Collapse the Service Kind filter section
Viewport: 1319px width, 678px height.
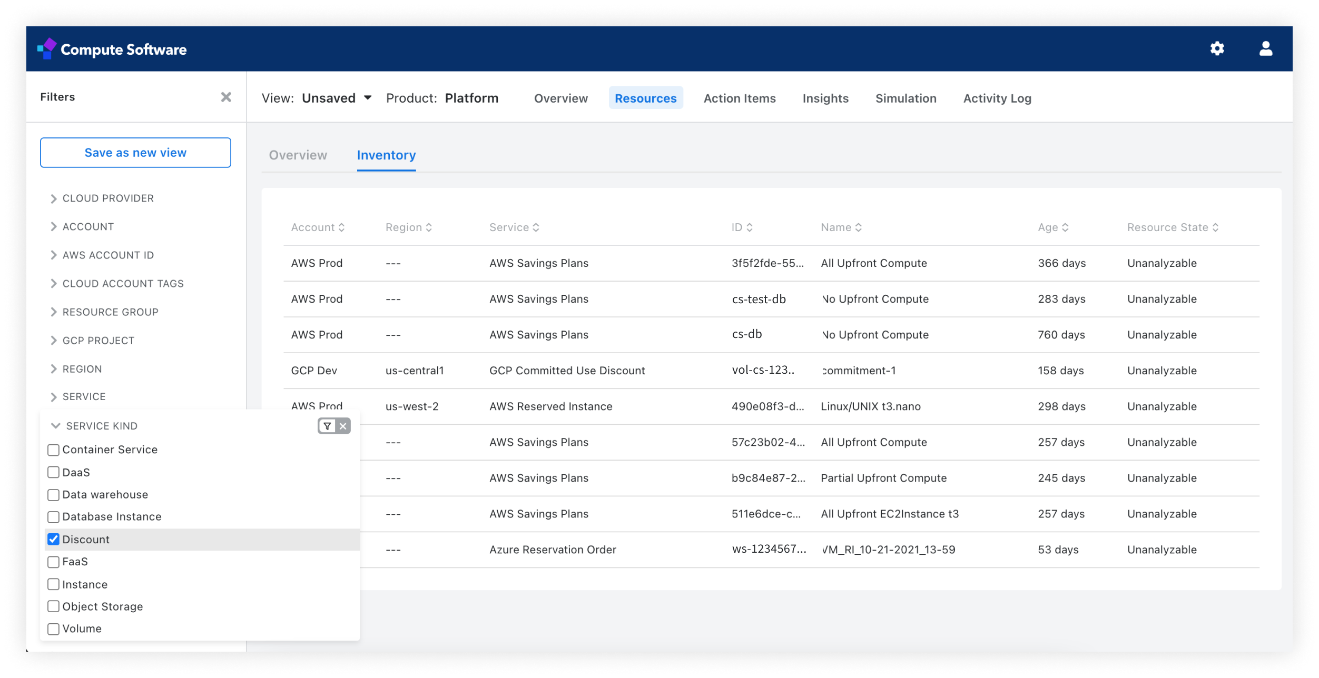pyautogui.click(x=94, y=426)
